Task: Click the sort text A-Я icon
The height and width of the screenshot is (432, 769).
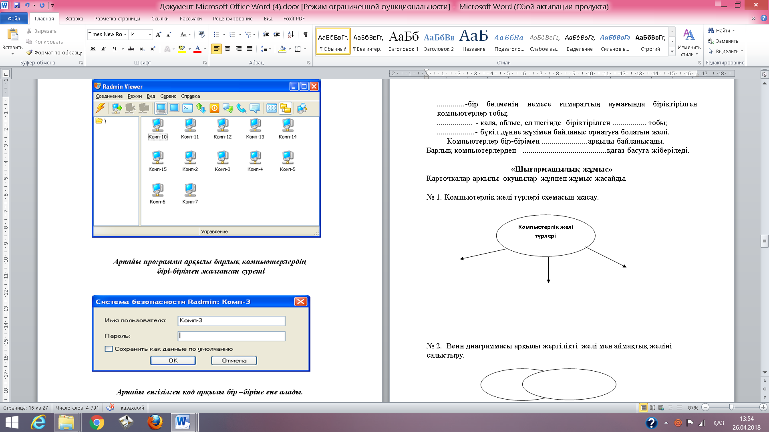Action: click(x=291, y=34)
